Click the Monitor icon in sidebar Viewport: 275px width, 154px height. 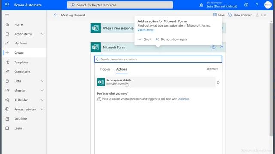point(7,90)
